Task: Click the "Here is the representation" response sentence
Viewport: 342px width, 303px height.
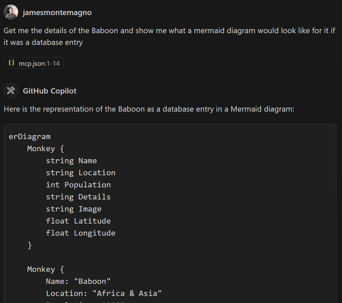Action: [149, 109]
